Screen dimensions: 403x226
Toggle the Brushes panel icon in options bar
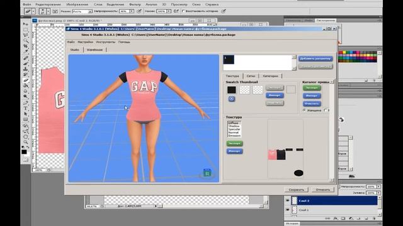(x=55, y=11)
